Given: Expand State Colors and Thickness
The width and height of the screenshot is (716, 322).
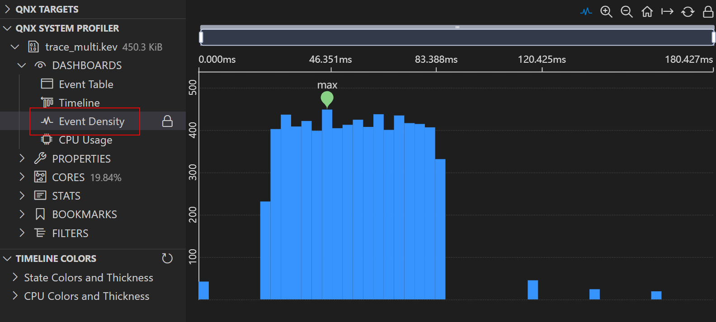Looking at the screenshot, I should pos(15,277).
